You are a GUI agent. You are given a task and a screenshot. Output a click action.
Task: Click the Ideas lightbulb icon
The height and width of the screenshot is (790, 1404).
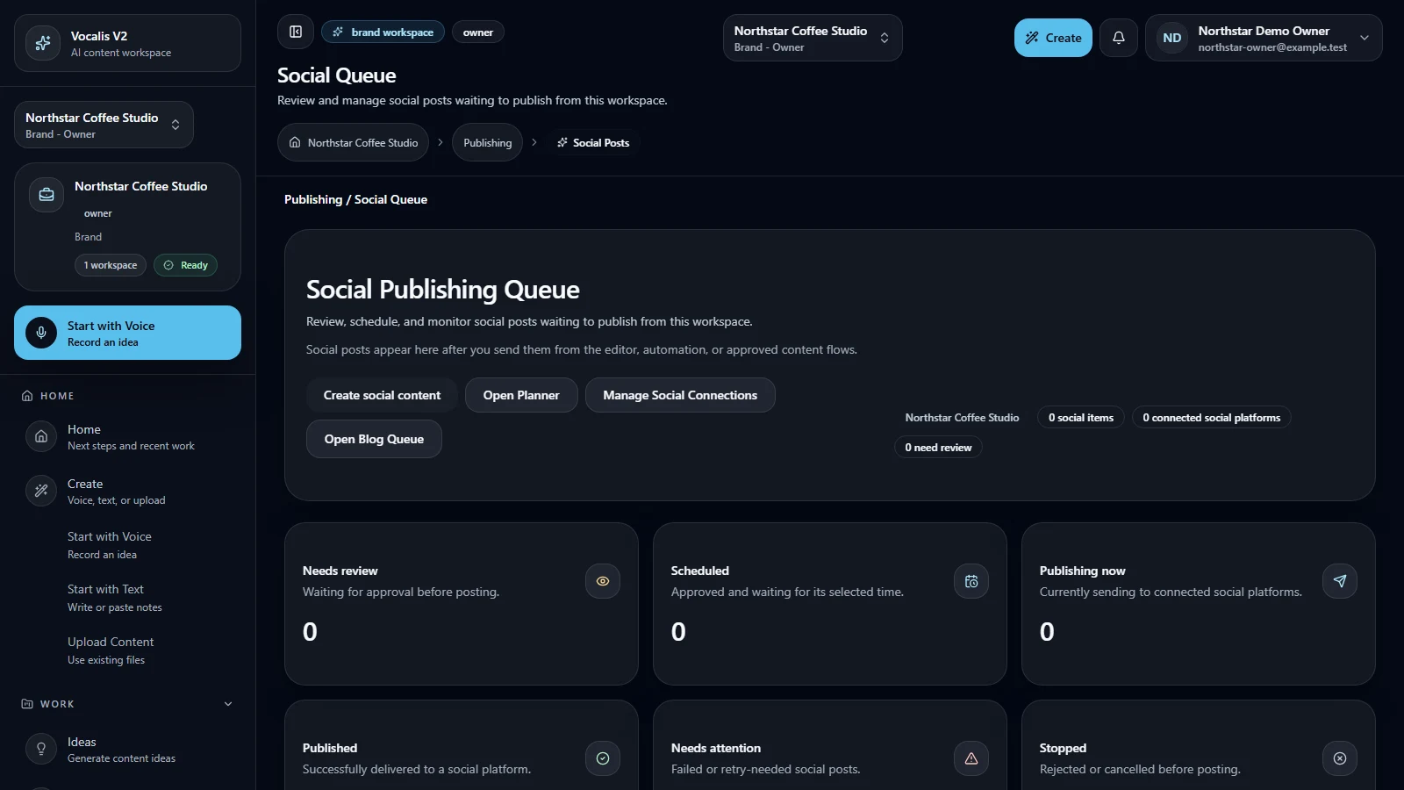pos(41,749)
